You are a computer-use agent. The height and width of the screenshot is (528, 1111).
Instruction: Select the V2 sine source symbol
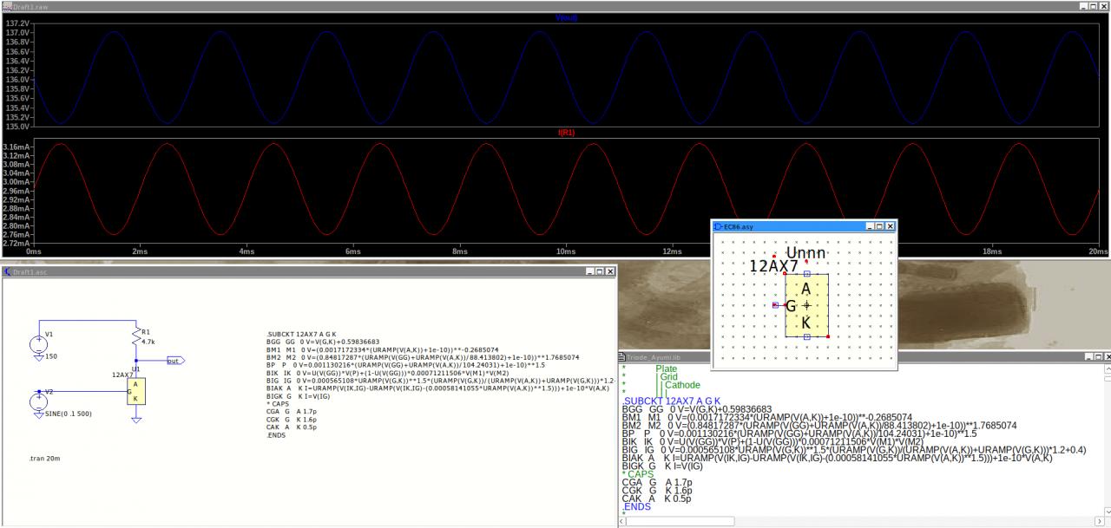pos(39,401)
